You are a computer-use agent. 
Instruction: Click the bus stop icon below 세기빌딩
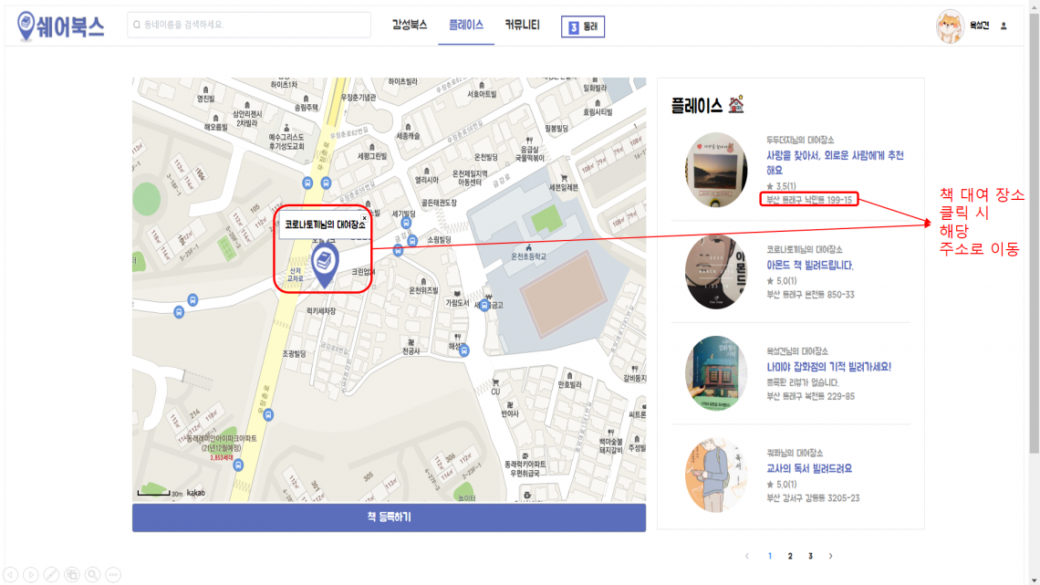click(406, 224)
